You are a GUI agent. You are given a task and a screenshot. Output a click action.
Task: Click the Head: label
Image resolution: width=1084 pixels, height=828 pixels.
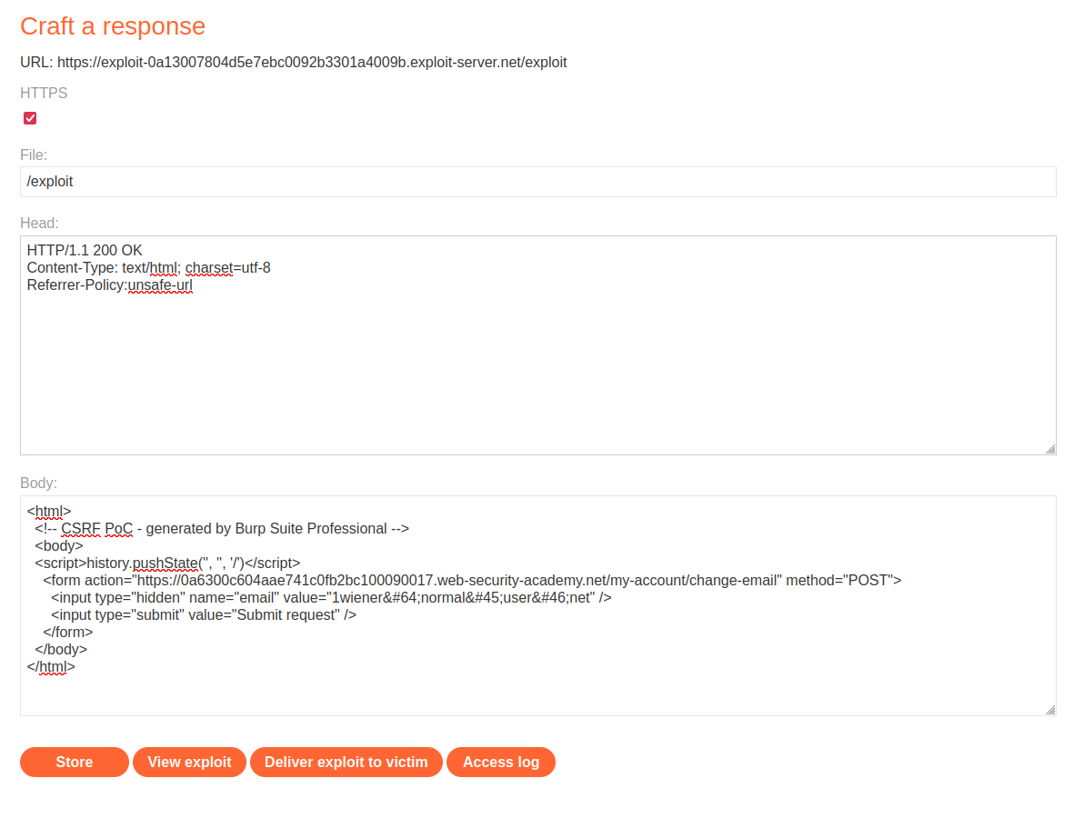(x=39, y=224)
